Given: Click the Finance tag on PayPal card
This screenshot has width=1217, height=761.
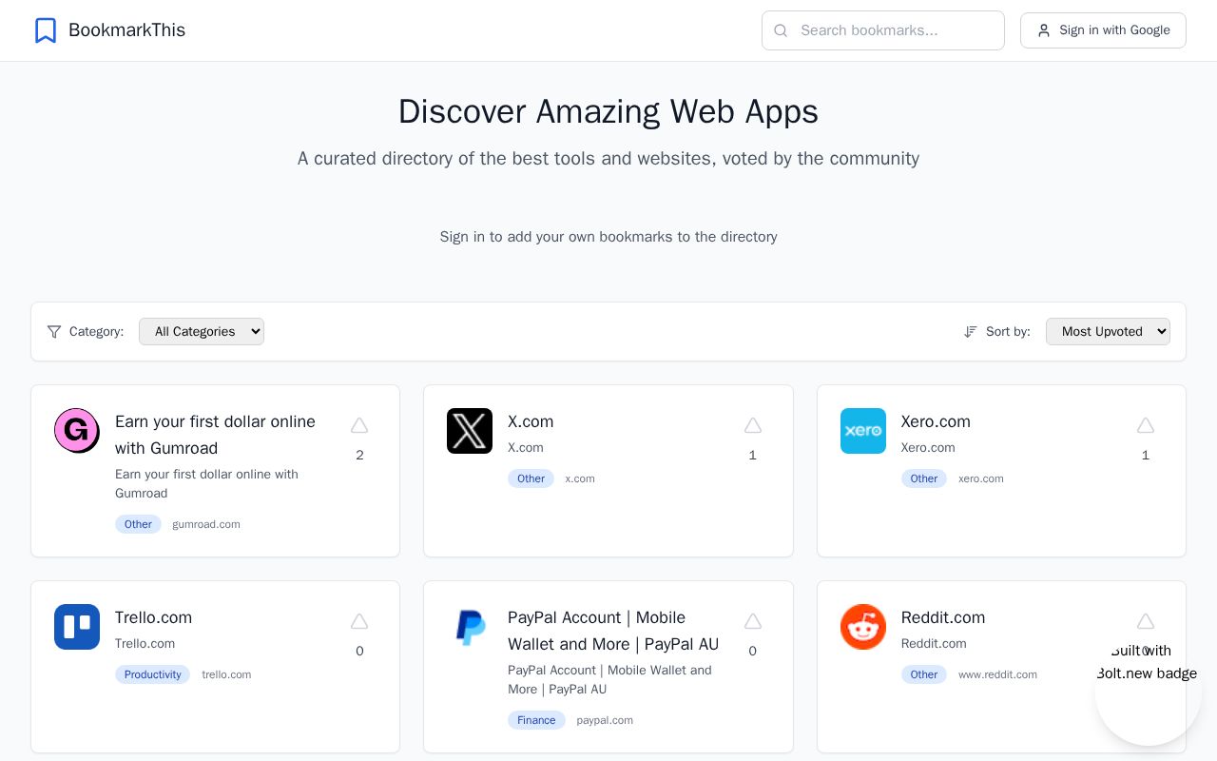Looking at the screenshot, I should (536, 720).
